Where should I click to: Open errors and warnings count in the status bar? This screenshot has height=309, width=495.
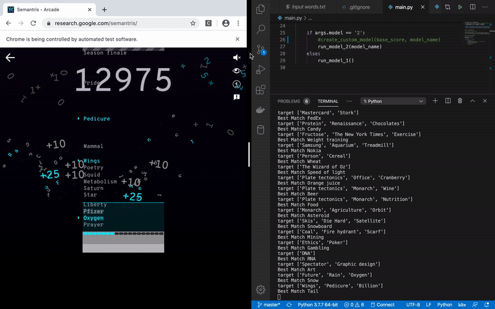pos(354,305)
